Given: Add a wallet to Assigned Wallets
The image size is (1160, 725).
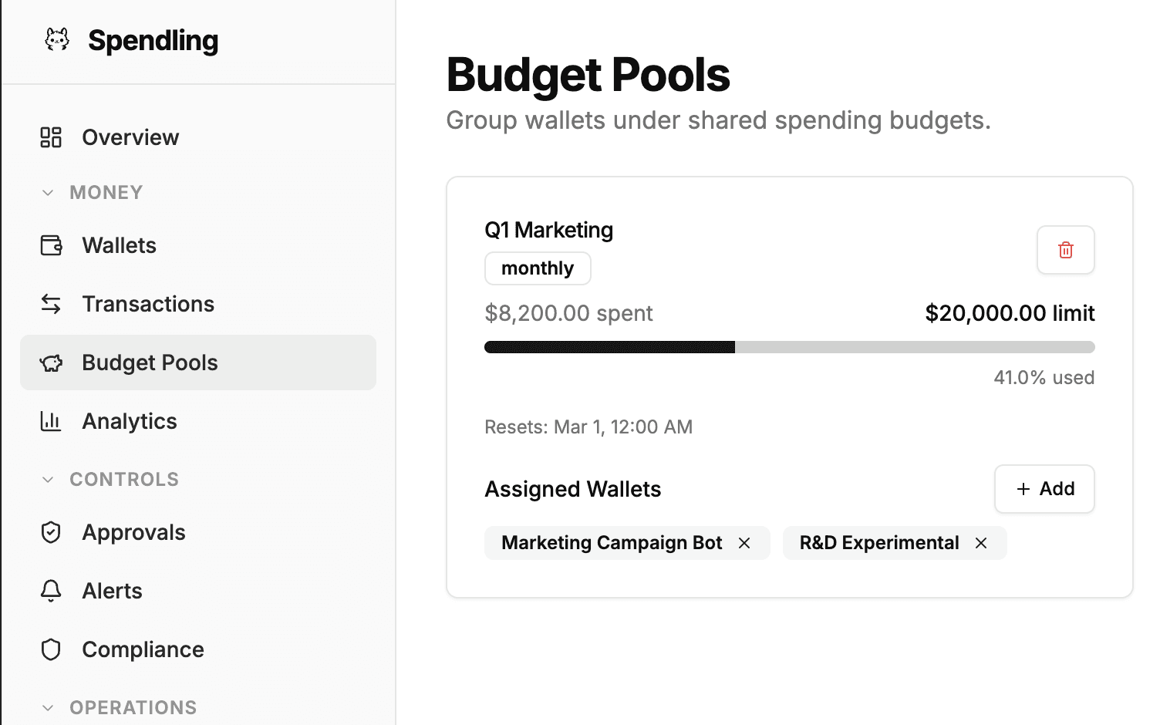Looking at the screenshot, I should point(1044,489).
